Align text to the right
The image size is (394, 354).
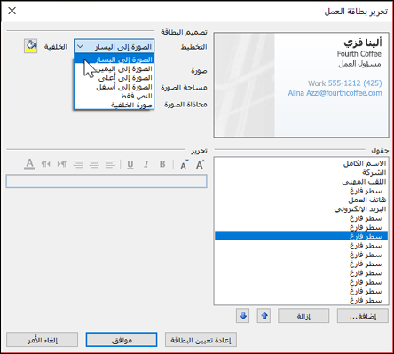(78, 164)
